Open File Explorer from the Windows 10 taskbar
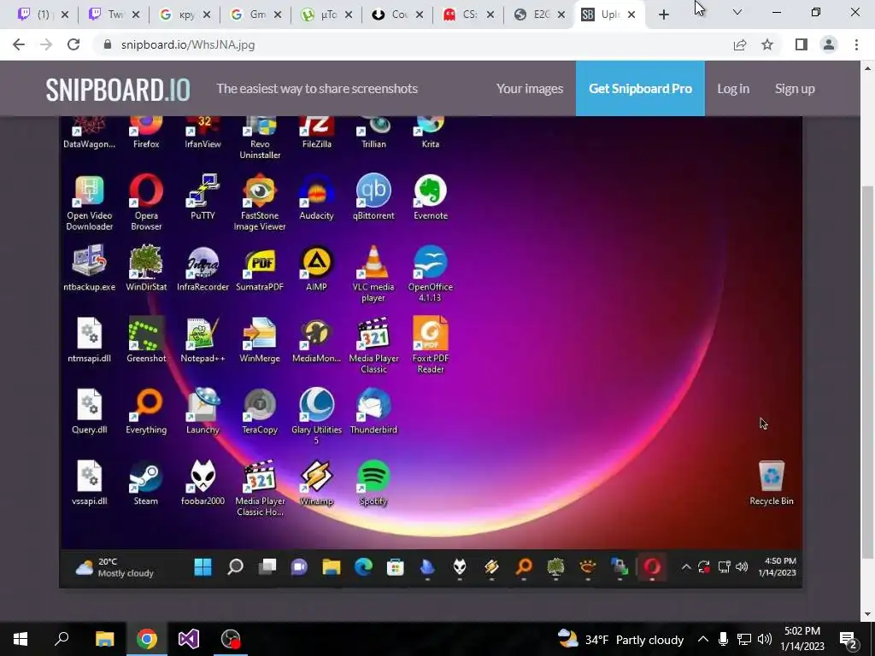The width and height of the screenshot is (875, 656). pyautogui.click(x=105, y=639)
